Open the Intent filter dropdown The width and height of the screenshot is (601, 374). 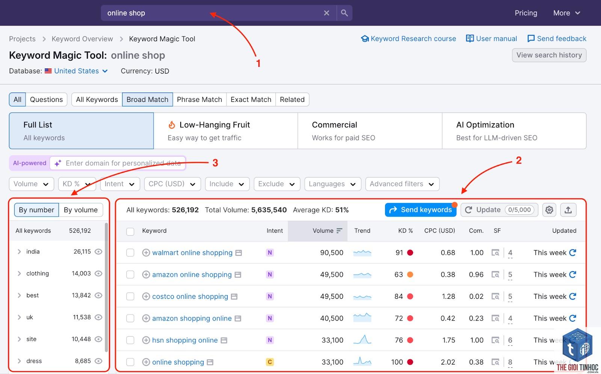(x=120, y=184)
